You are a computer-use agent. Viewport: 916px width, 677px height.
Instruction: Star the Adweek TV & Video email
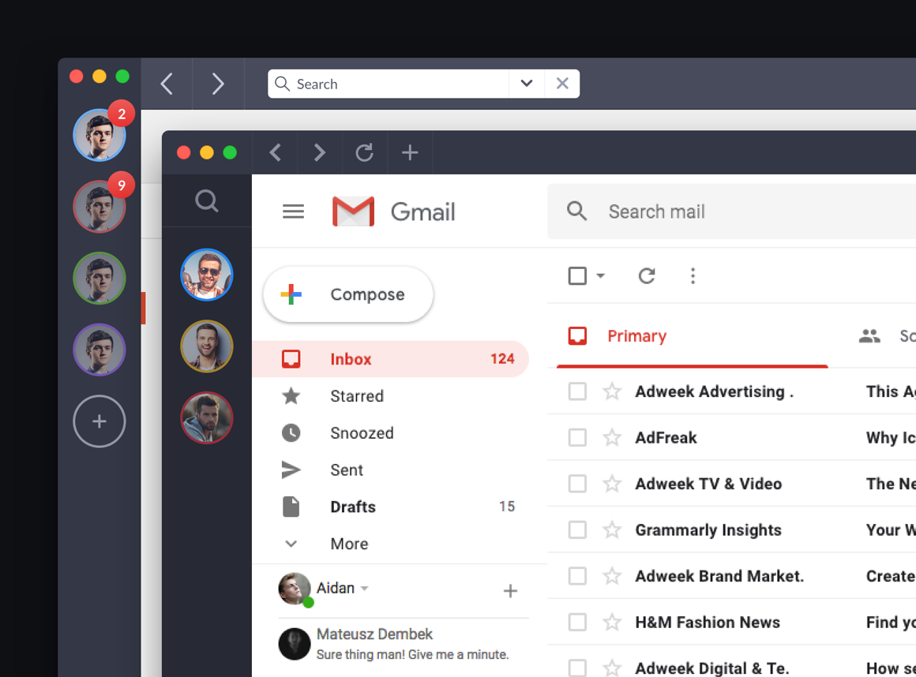click(612, 483)
